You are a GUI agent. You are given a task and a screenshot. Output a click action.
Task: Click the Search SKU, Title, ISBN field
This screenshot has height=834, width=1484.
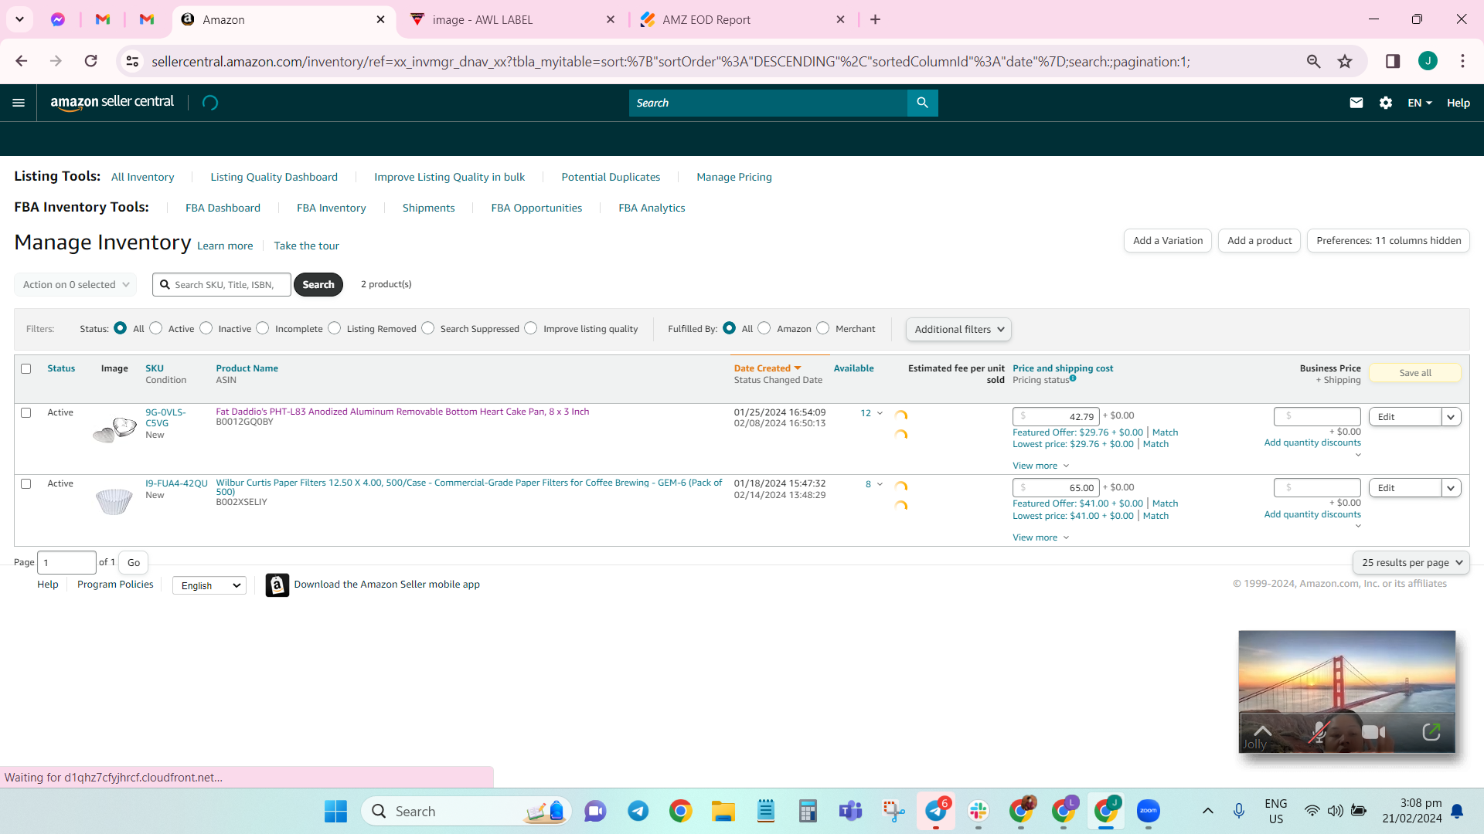222,285
